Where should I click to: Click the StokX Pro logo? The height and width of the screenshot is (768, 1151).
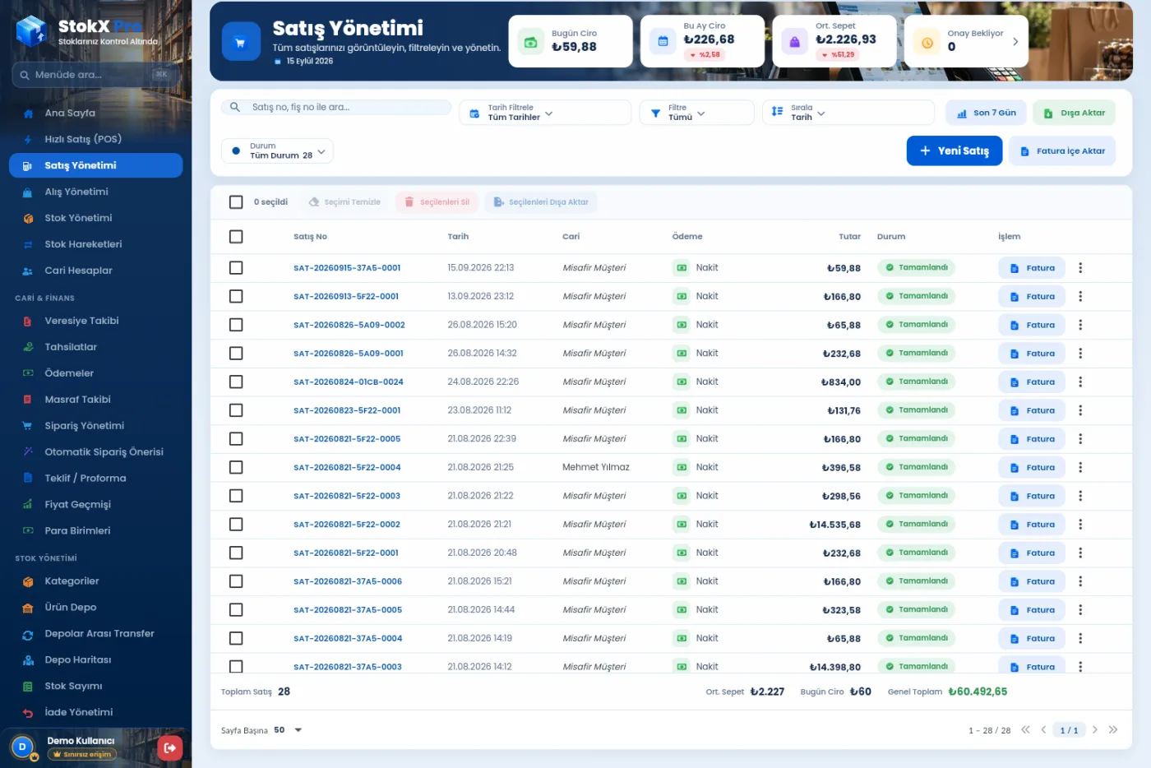pos(86,31)
